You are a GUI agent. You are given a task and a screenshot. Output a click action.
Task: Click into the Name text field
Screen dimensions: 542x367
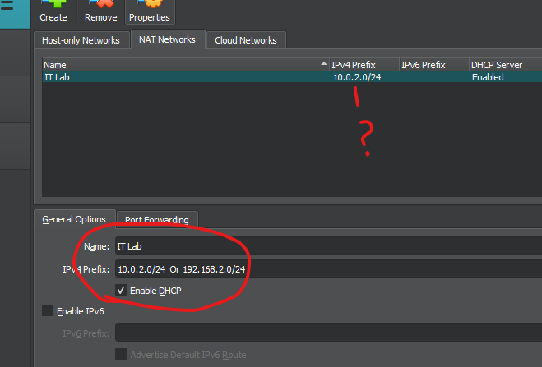click(327, 245)
